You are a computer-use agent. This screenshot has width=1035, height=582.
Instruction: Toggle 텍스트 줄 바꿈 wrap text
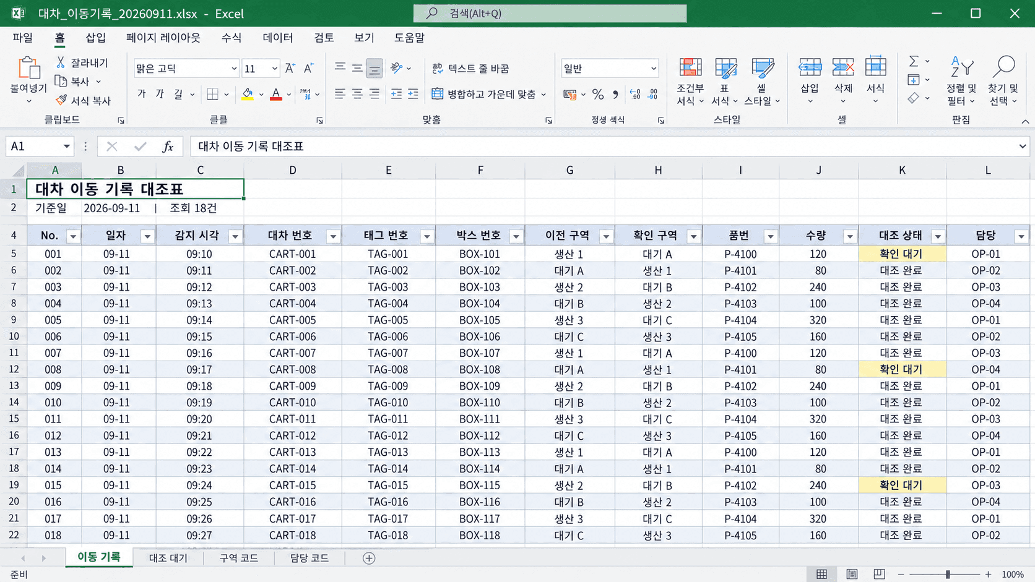click(x=470, y=68)
